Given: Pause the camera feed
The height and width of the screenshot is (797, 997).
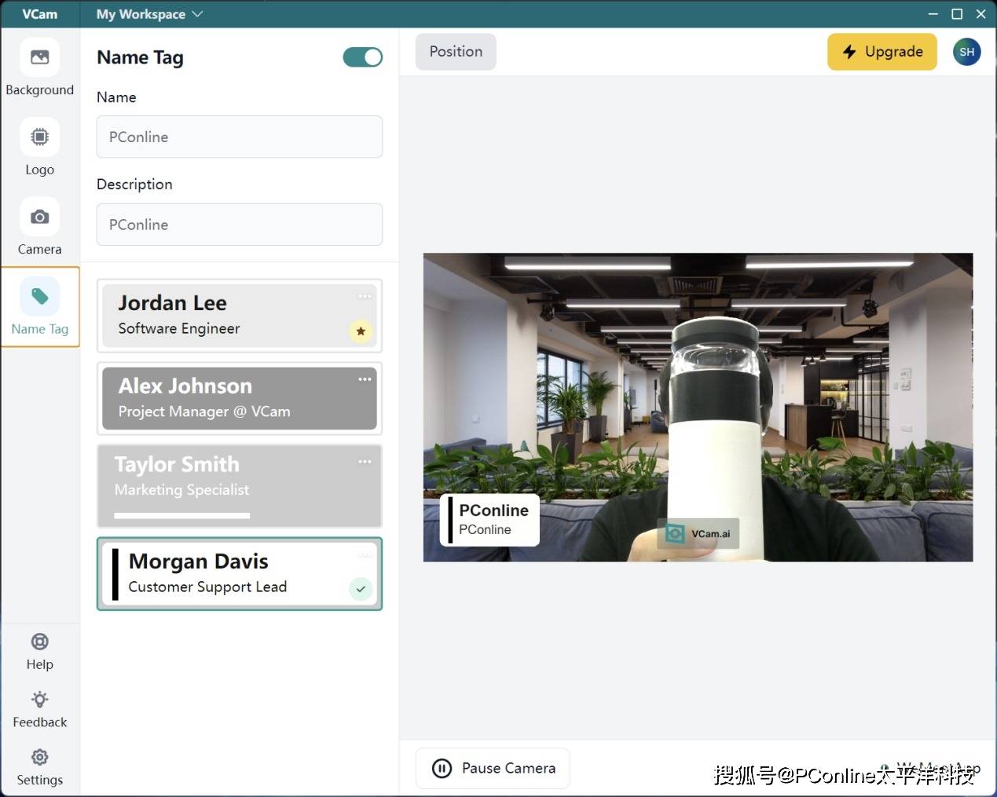Looking at the screenshot, I should point(493,768).
